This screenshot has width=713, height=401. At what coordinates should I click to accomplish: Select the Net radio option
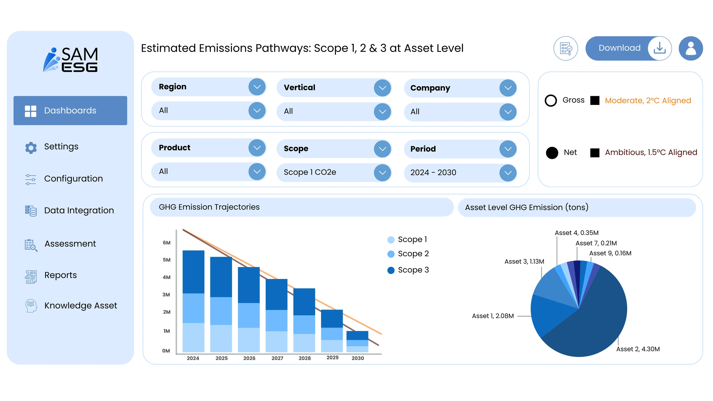tap(552, 153)
